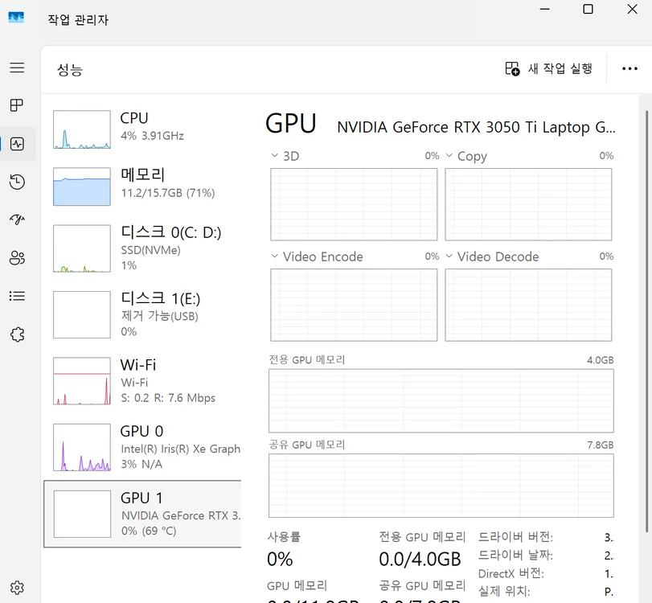Click the 4.0GB dedicated memory max label
This screenshot has width=652, height=603.
tap(600, 360)
